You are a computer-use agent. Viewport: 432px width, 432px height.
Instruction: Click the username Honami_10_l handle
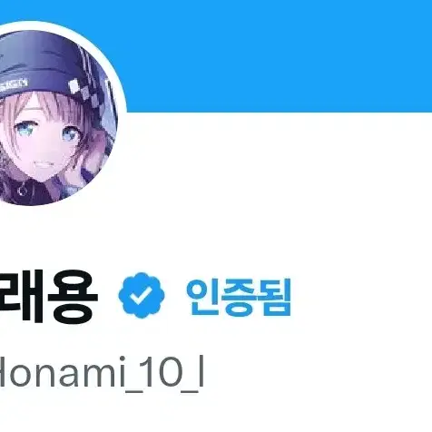point(102,374)
